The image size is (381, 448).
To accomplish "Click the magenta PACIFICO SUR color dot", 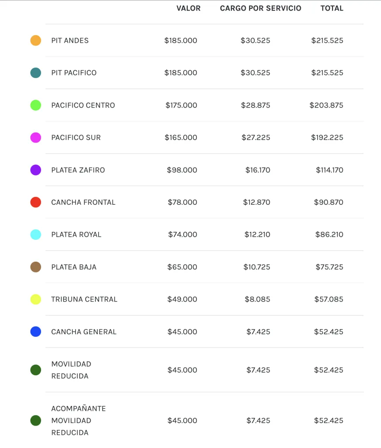I will click(36, 138).
